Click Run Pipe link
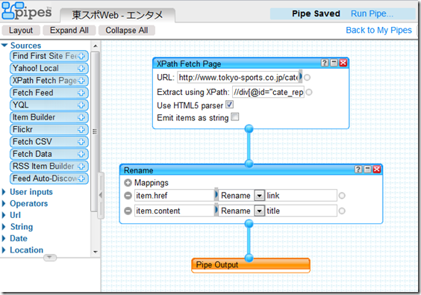421x295 pixels. [372, 13]
